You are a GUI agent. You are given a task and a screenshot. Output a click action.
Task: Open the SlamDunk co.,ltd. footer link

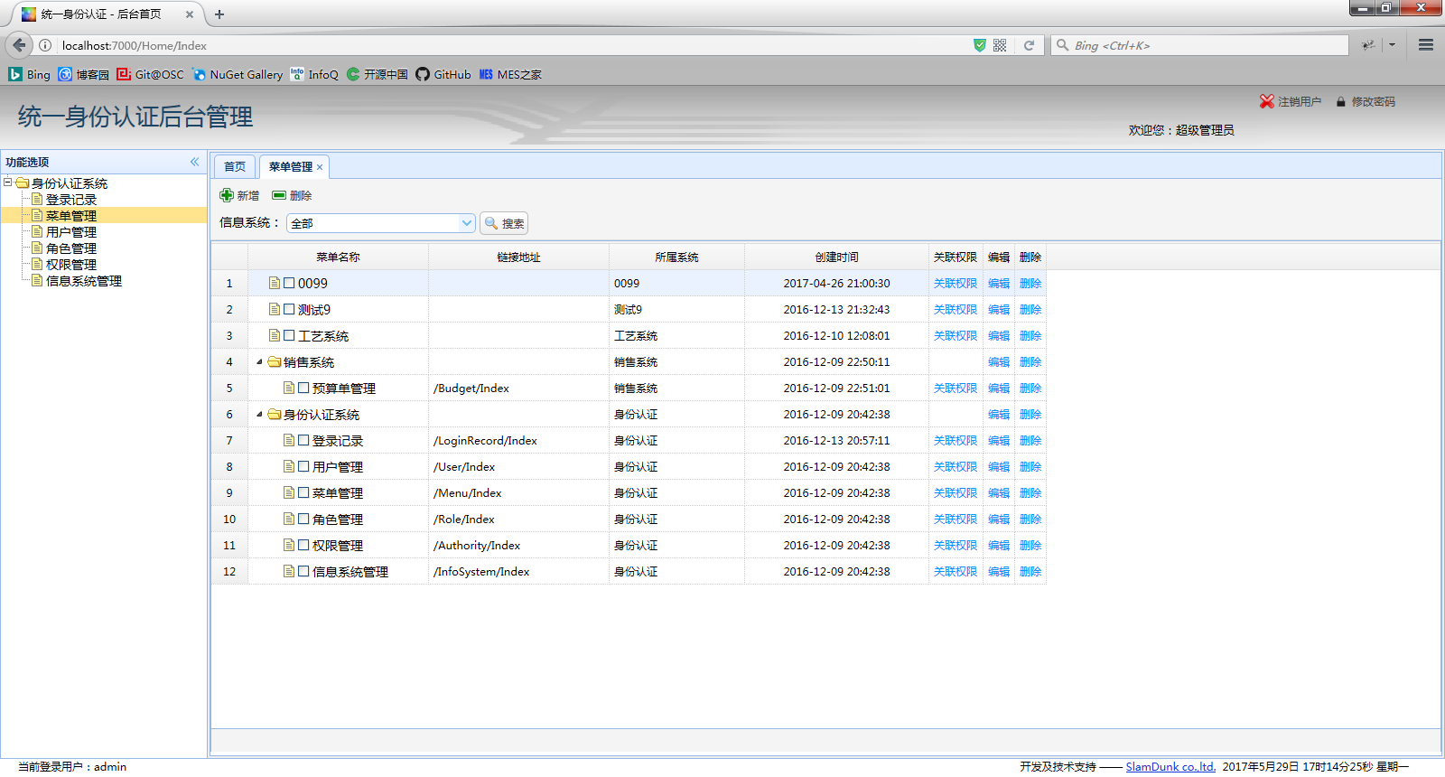1170,766
